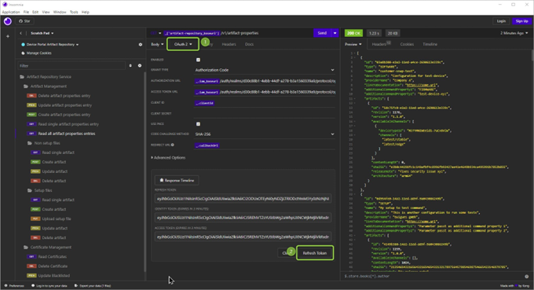This screenshot has width=534, height=290.
Task: Open the Preview mode dropdown
Action: pos(353,44)
